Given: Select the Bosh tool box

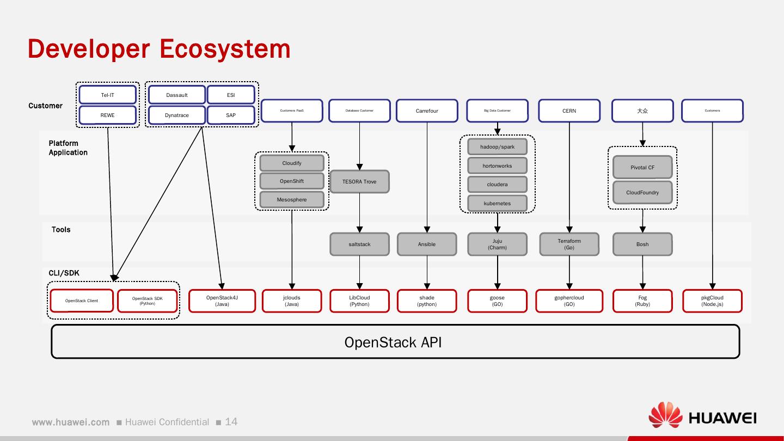Looking at the screenshot, I should 642,244.
